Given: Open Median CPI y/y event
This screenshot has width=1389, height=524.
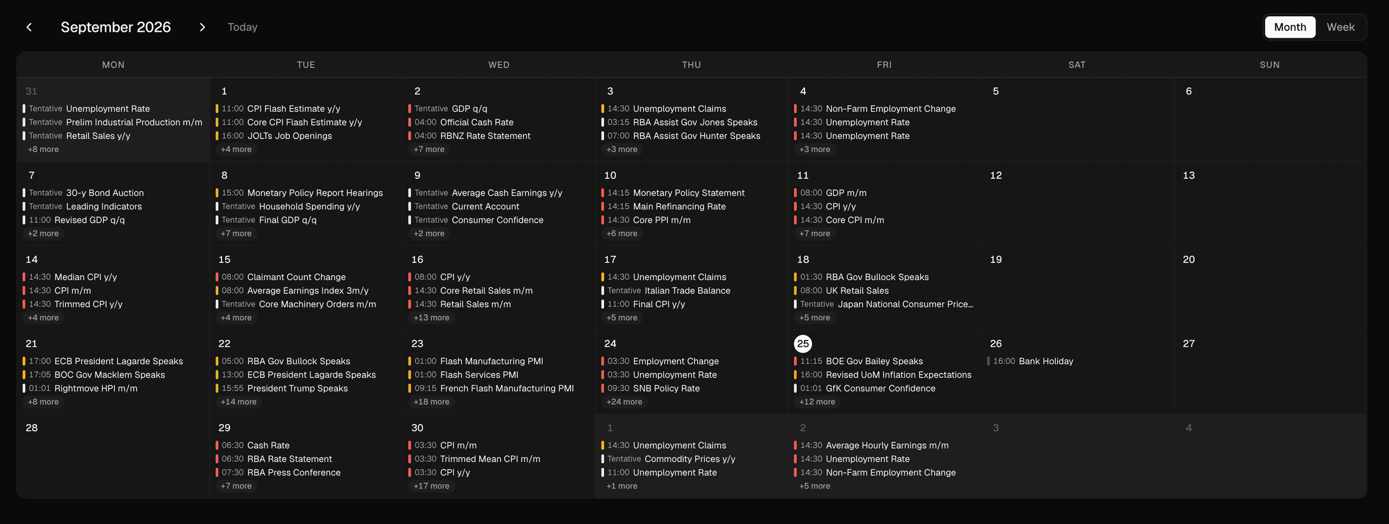Looking at the screenshot, I should (x=113, y=277).
